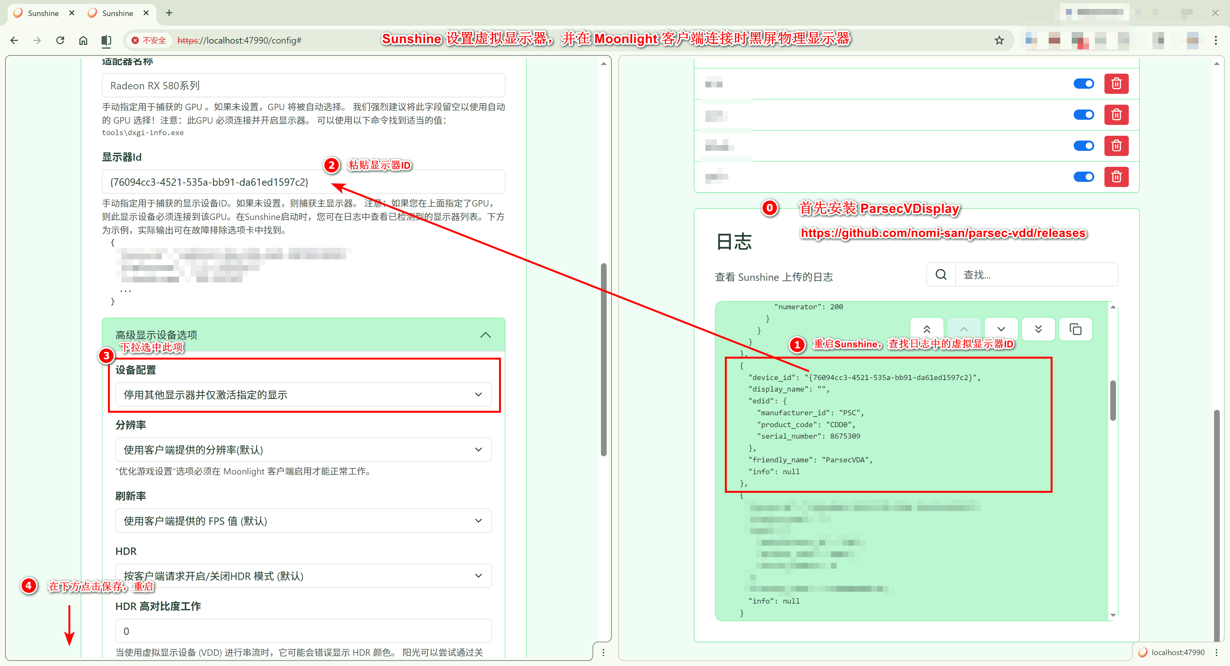Focus the 查找... log search box
1230x666 pixels.
pos(1036,274)
